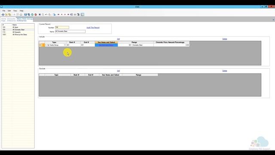
Task: Click the Exclude grid See Items and Select header
Action: [x=110, y=75]
